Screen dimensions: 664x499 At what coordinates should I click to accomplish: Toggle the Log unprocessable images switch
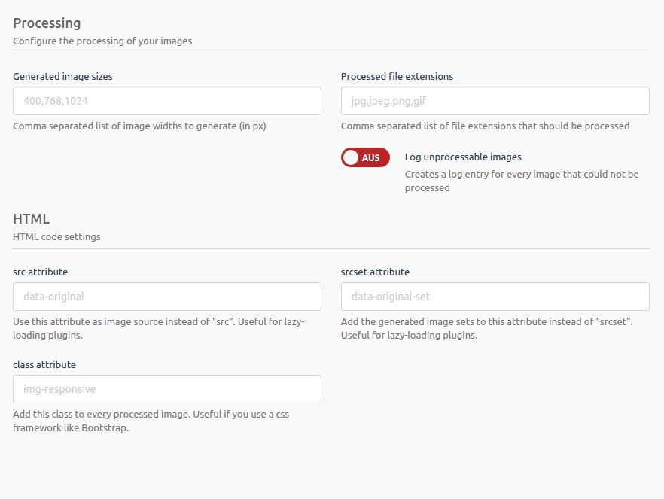pos(365,157)
